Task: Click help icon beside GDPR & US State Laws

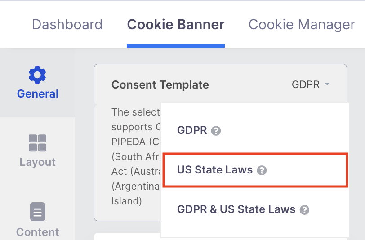Action: (304, 210)
